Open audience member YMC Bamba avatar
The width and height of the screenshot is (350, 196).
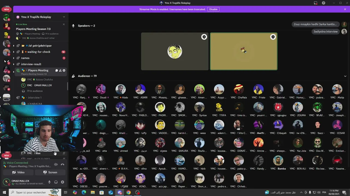pyautogui.click(x=278, y=161)
